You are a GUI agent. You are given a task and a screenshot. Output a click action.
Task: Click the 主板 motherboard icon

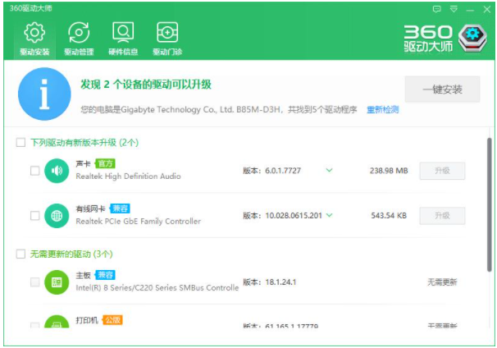point(57,282)
